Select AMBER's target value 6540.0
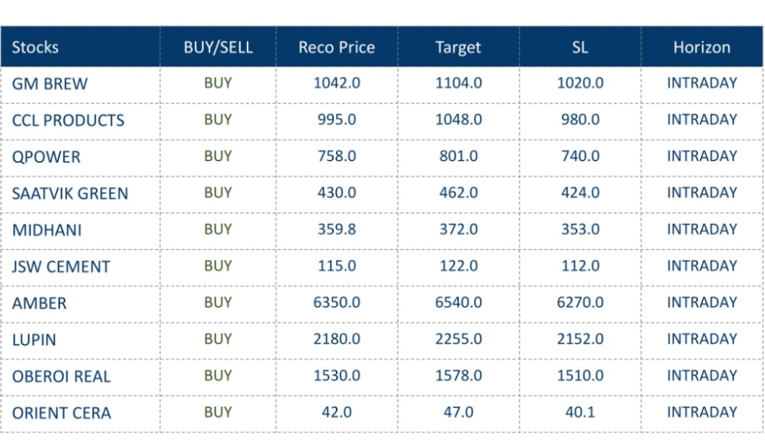The width and height of the screenshot is (765, 441). point(459,302)
